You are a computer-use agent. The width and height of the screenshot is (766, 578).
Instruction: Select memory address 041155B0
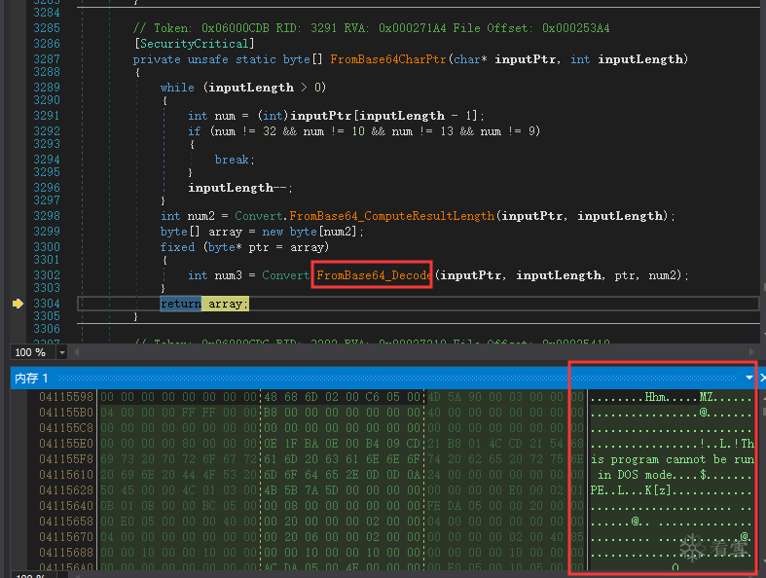tap(66, 413)
